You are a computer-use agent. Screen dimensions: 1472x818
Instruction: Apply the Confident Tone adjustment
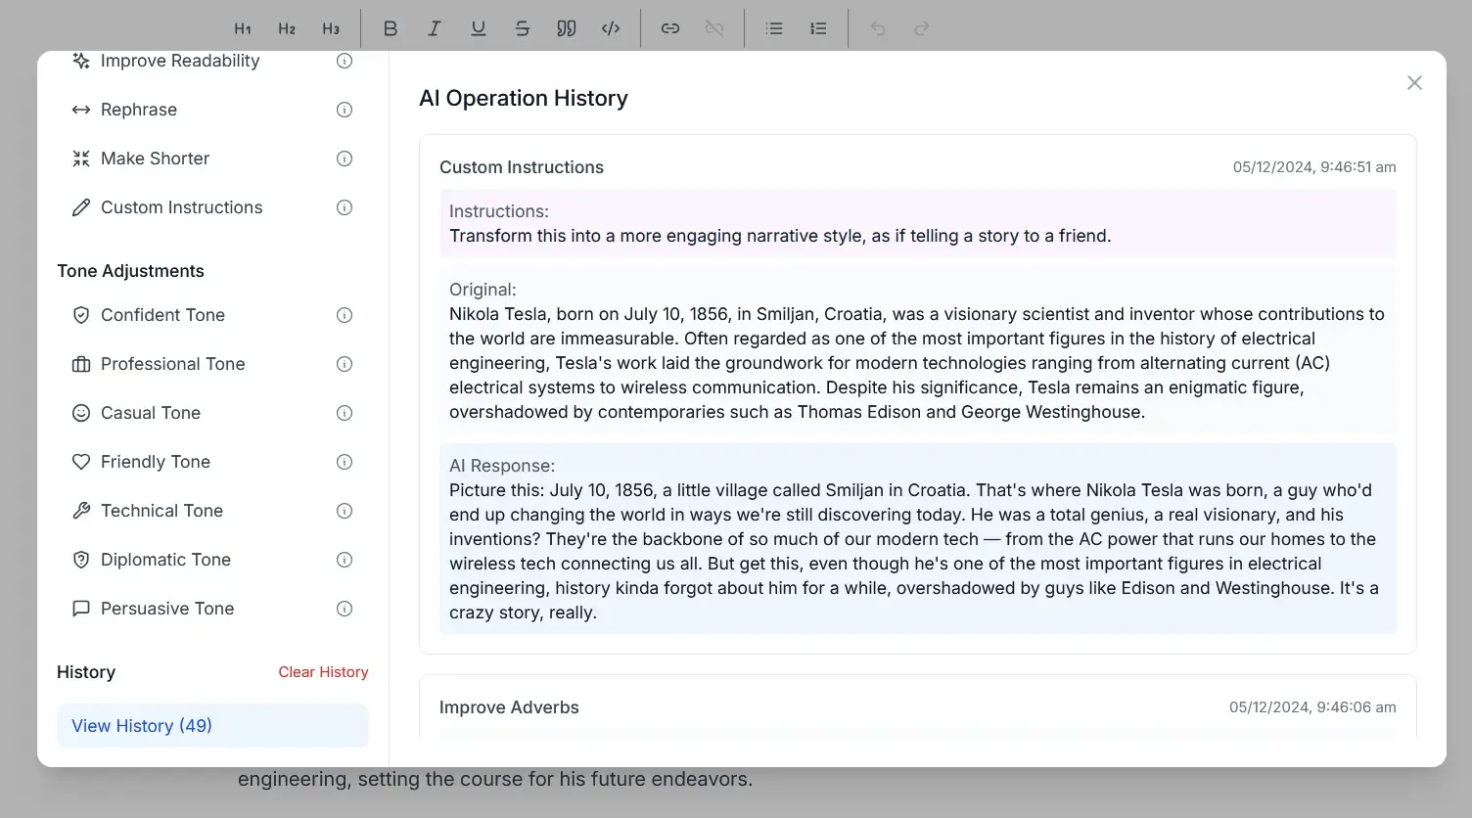coord(162,315)
